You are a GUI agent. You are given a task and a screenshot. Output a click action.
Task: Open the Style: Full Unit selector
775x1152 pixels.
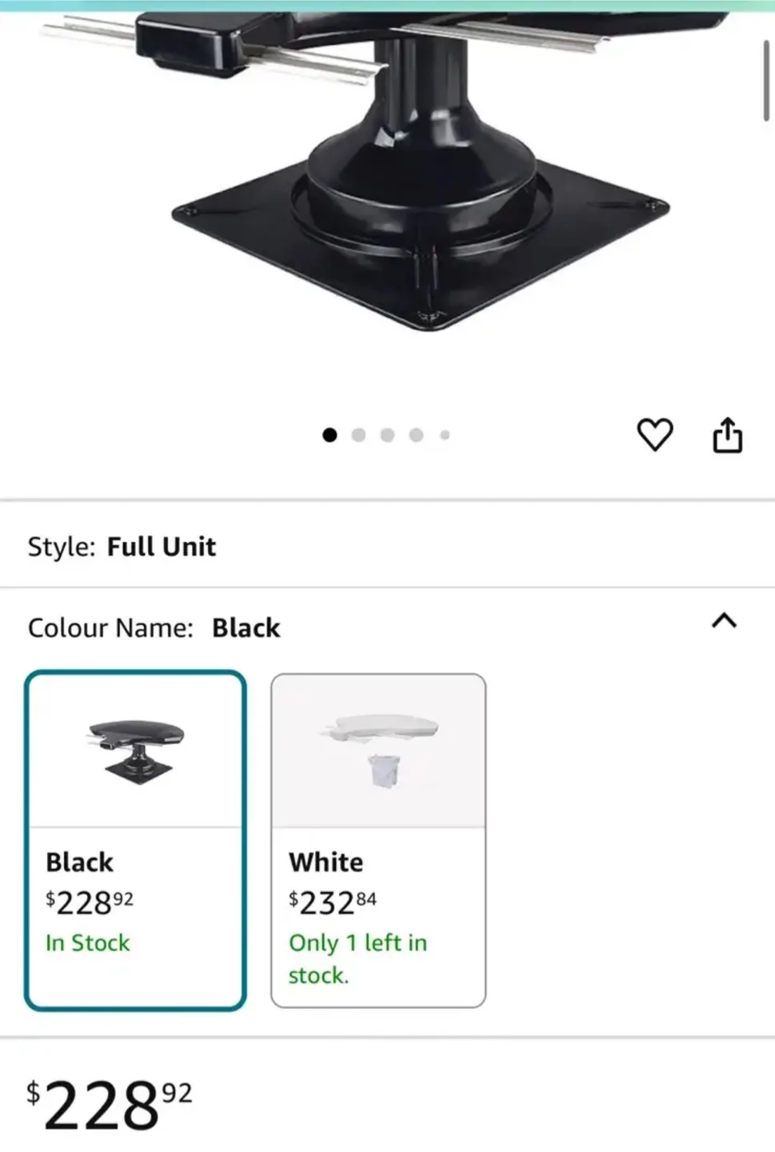pos(122,546)
